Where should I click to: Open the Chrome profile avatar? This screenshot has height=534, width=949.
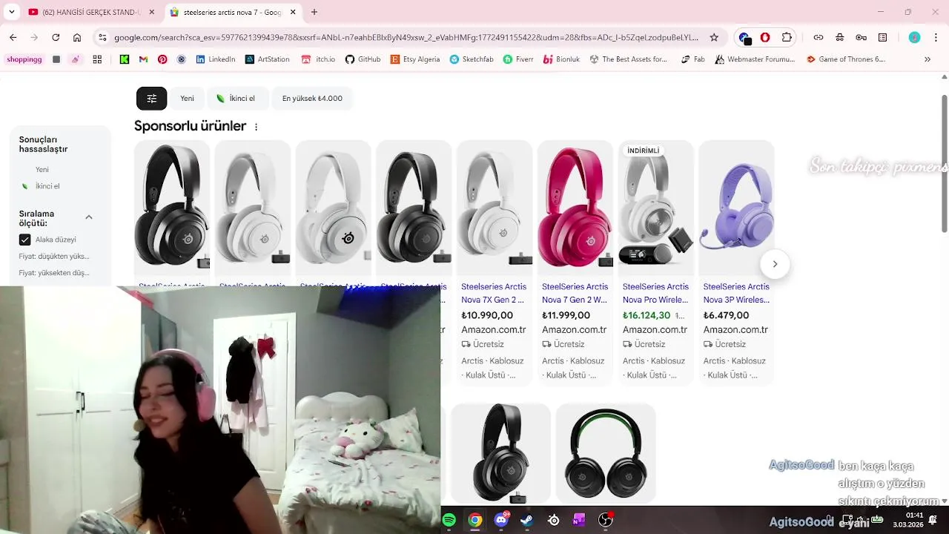[x=914, y=37]
